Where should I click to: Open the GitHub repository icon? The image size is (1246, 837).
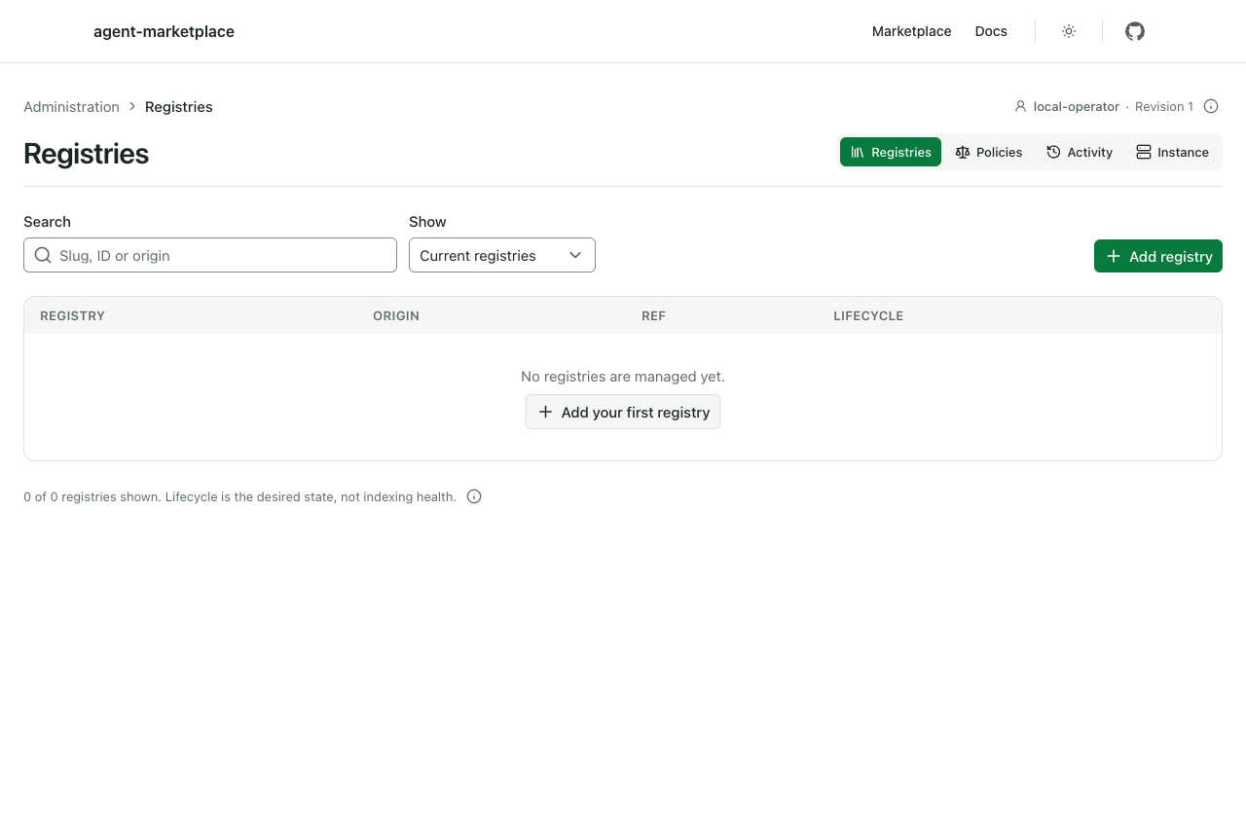[1135, 31]
